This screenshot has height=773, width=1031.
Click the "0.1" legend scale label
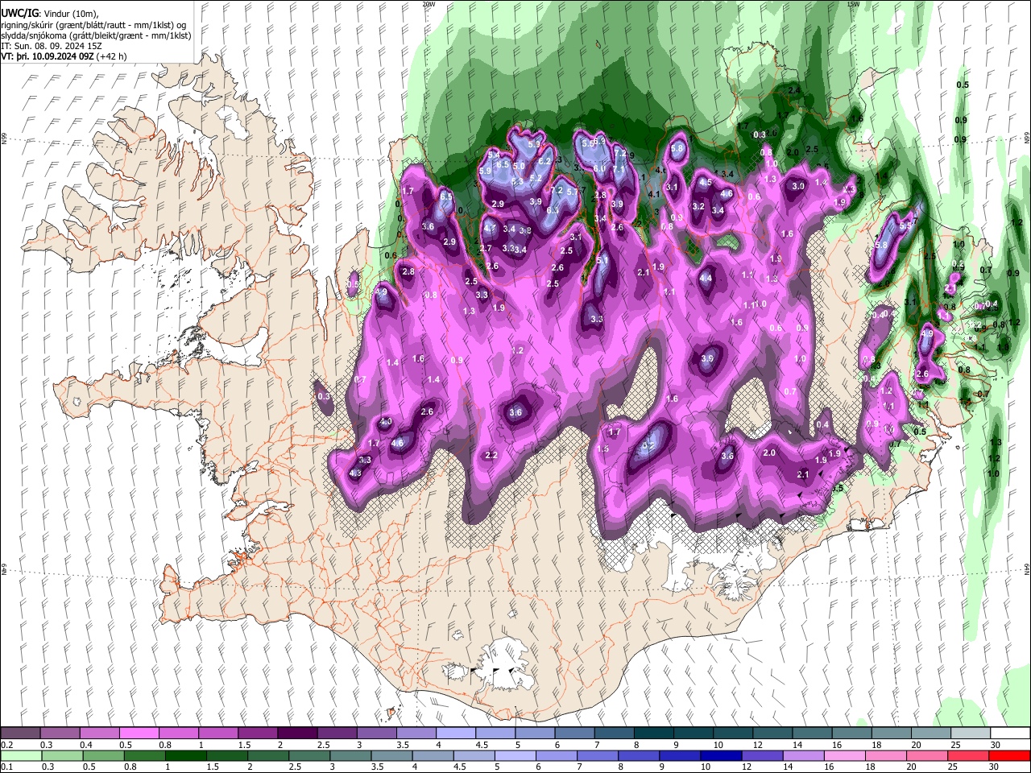click(7, 767)
